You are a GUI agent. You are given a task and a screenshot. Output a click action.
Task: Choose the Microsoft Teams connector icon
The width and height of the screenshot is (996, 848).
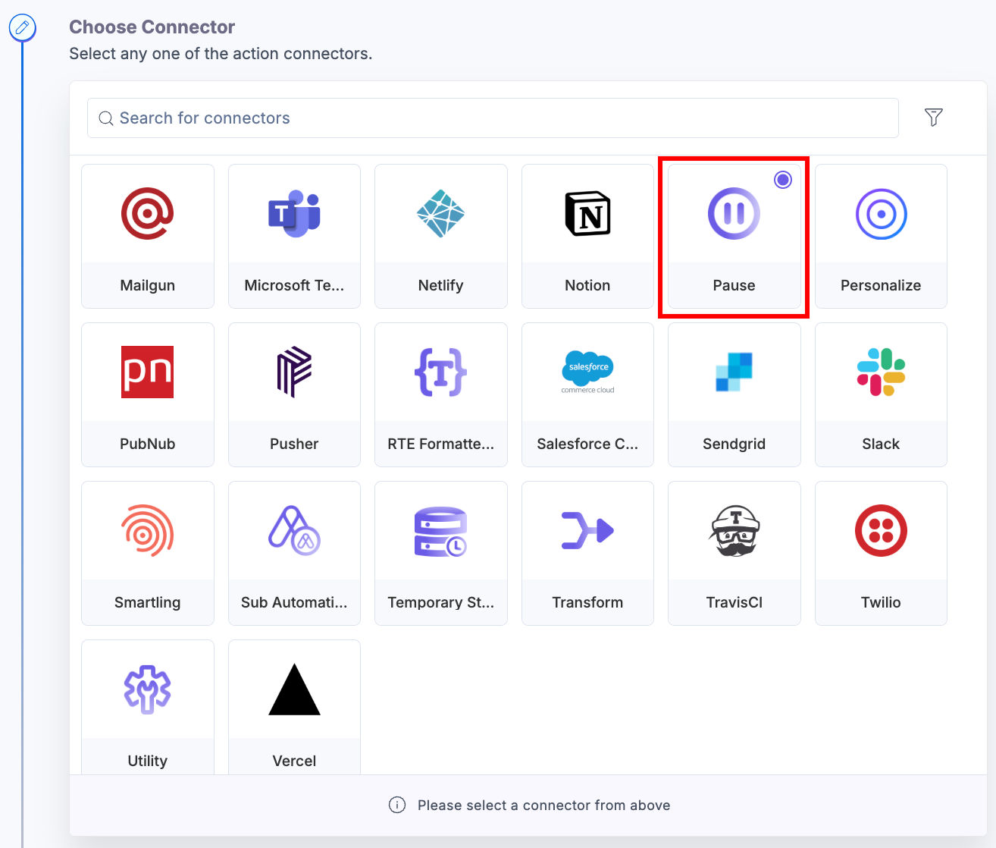[294, 214]
